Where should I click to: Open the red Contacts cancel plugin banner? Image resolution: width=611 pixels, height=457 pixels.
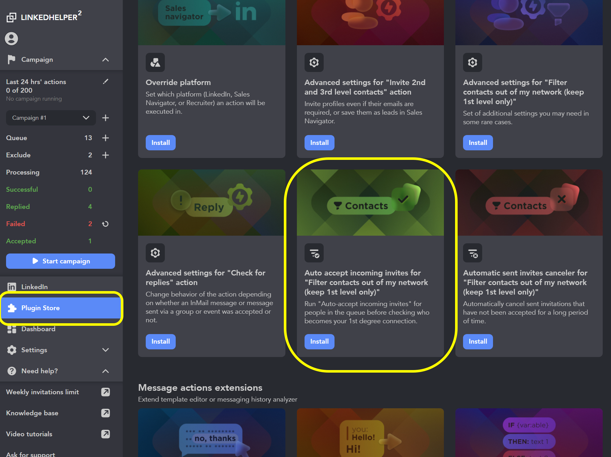(x=529, y=203)
